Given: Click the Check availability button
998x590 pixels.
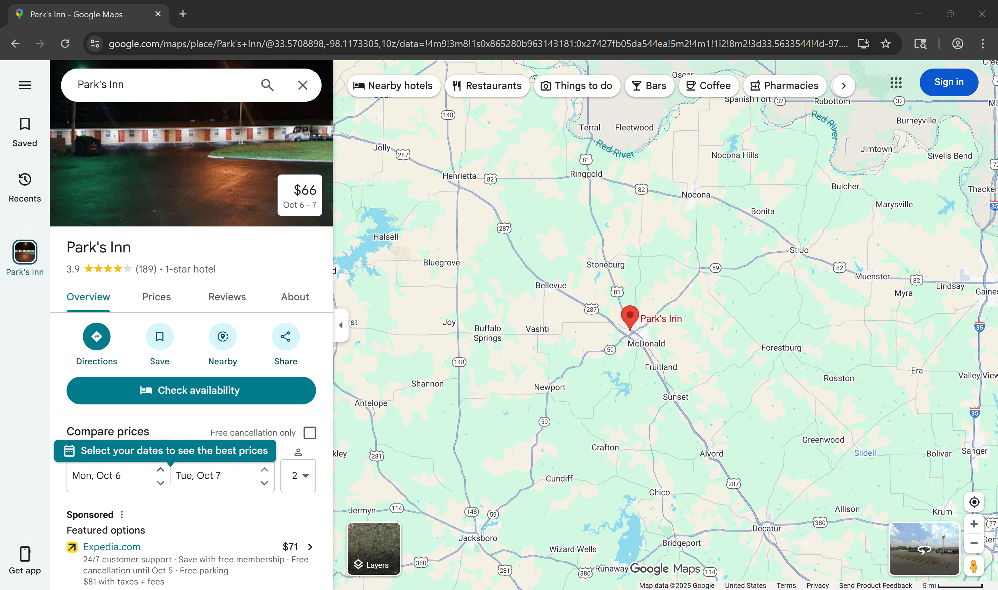Looking at the screenshot, I should (x=191, y=391).
